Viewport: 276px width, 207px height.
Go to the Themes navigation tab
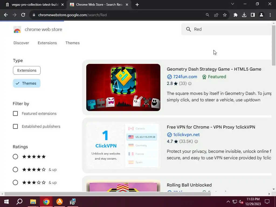click(x=73, y=43)
